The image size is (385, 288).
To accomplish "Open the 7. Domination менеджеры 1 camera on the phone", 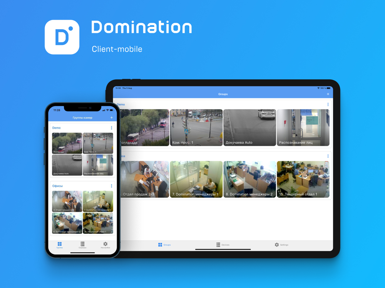I will pos(98,201).
